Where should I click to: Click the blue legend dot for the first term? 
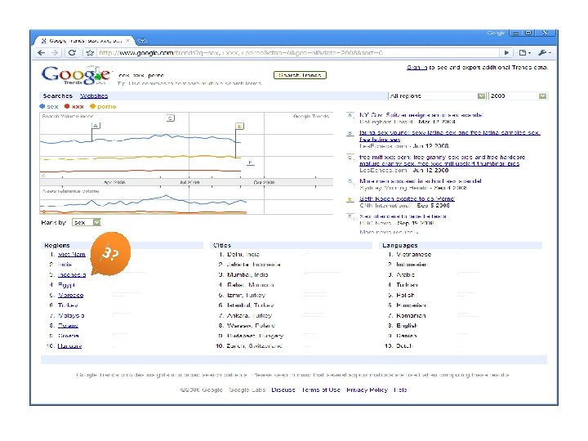42,106
